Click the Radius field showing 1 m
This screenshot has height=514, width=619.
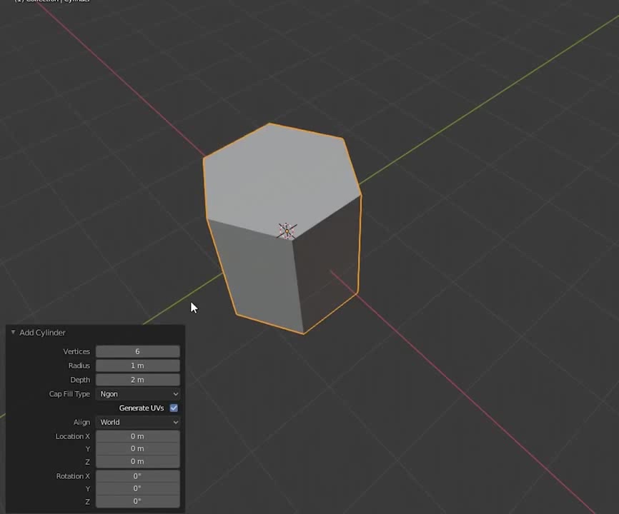point(137,366)
